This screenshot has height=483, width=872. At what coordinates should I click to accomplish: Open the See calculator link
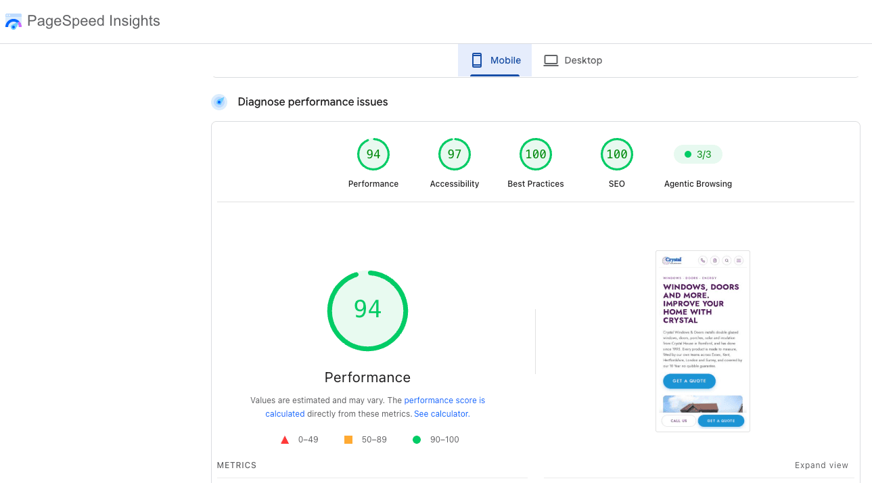441,414
